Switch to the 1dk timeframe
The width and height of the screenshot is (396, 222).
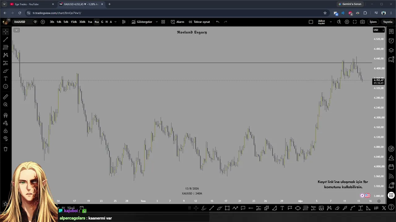pyautogui.click(x=59, y=22)
